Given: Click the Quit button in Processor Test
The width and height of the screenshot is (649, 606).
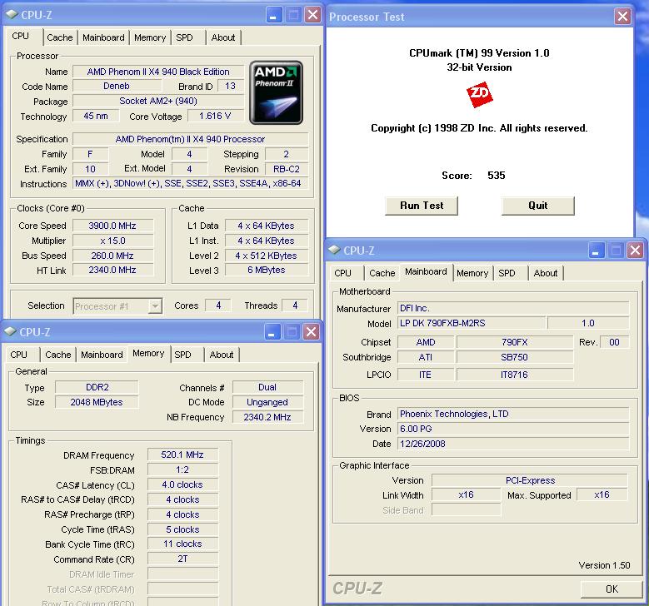Looking at the screenshot, I should [537, 206].
